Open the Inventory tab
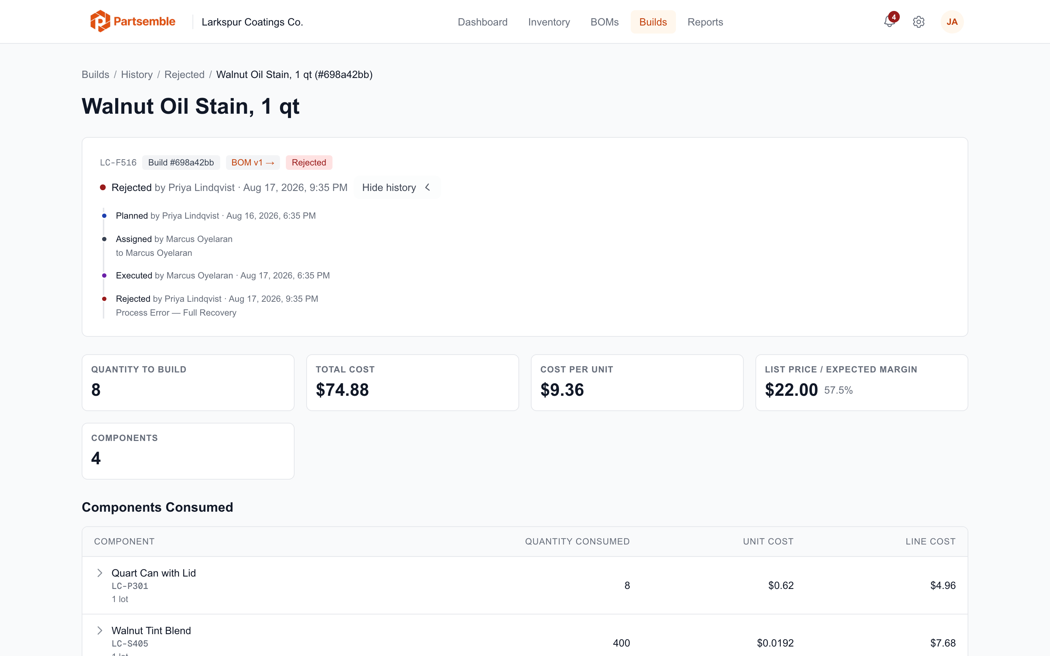 point(549,22)
